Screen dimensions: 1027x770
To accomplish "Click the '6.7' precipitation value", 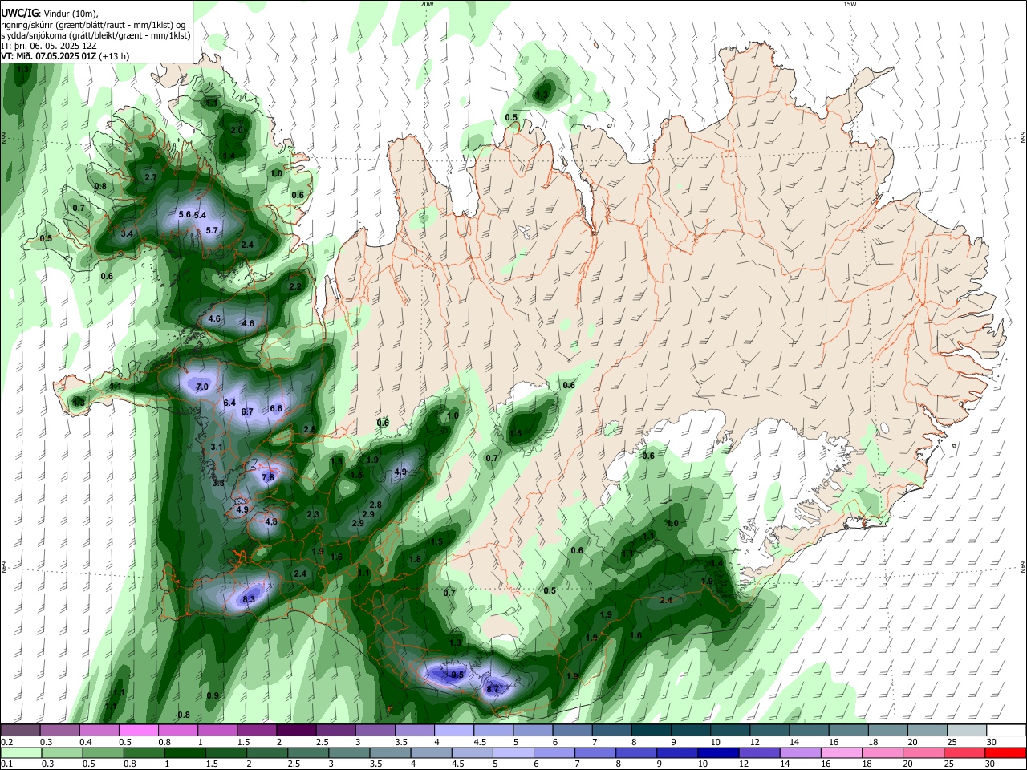I will [247, 412].
